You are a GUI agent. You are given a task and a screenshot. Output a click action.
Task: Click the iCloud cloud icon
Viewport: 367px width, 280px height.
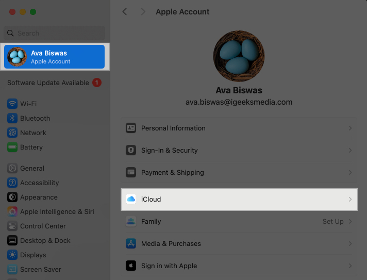[x=131, y=199]
